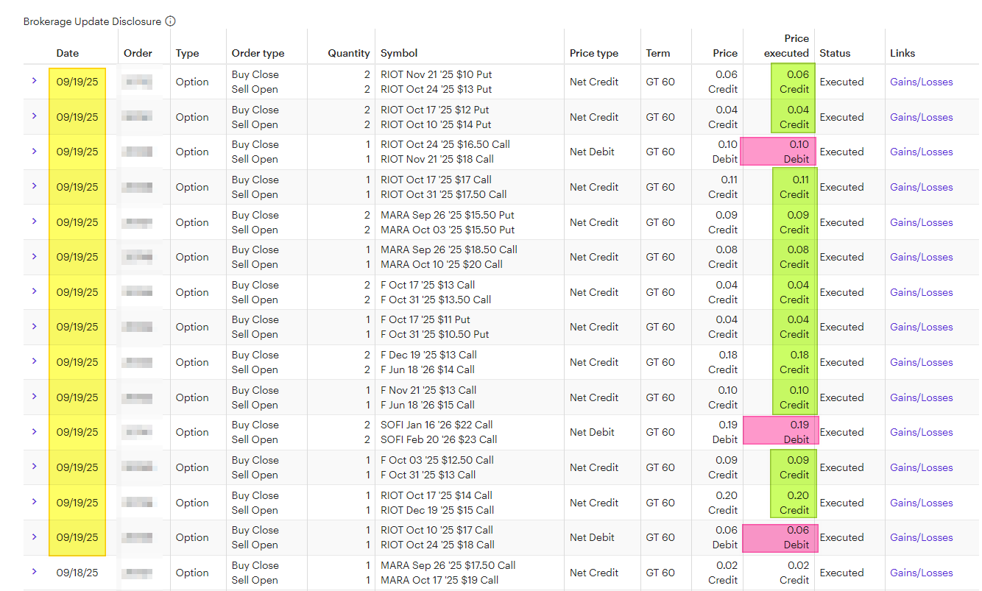Click symbol text F Oct 31 '25 $10.50 Put
The image size is (982, 591).
point(434,334)
